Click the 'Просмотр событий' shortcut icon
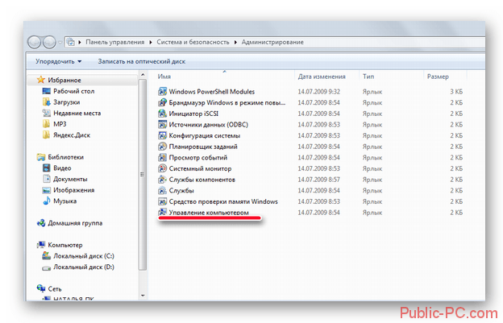Image resolution: width=503 pixels, height=323 pixels. pos(162,157)
